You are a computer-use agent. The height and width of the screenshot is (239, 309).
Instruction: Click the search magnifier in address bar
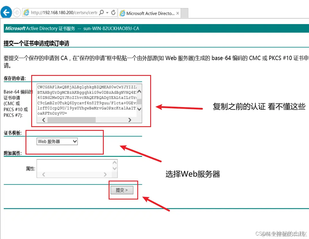coord(101,13)
